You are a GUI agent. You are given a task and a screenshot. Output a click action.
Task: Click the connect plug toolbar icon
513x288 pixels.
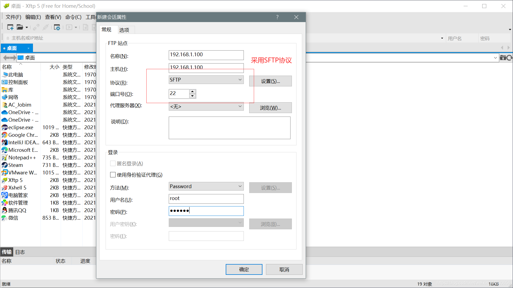coord(36,27)
